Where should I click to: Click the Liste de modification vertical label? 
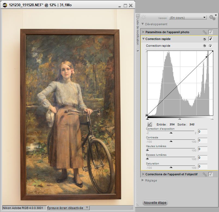(138, 32)
